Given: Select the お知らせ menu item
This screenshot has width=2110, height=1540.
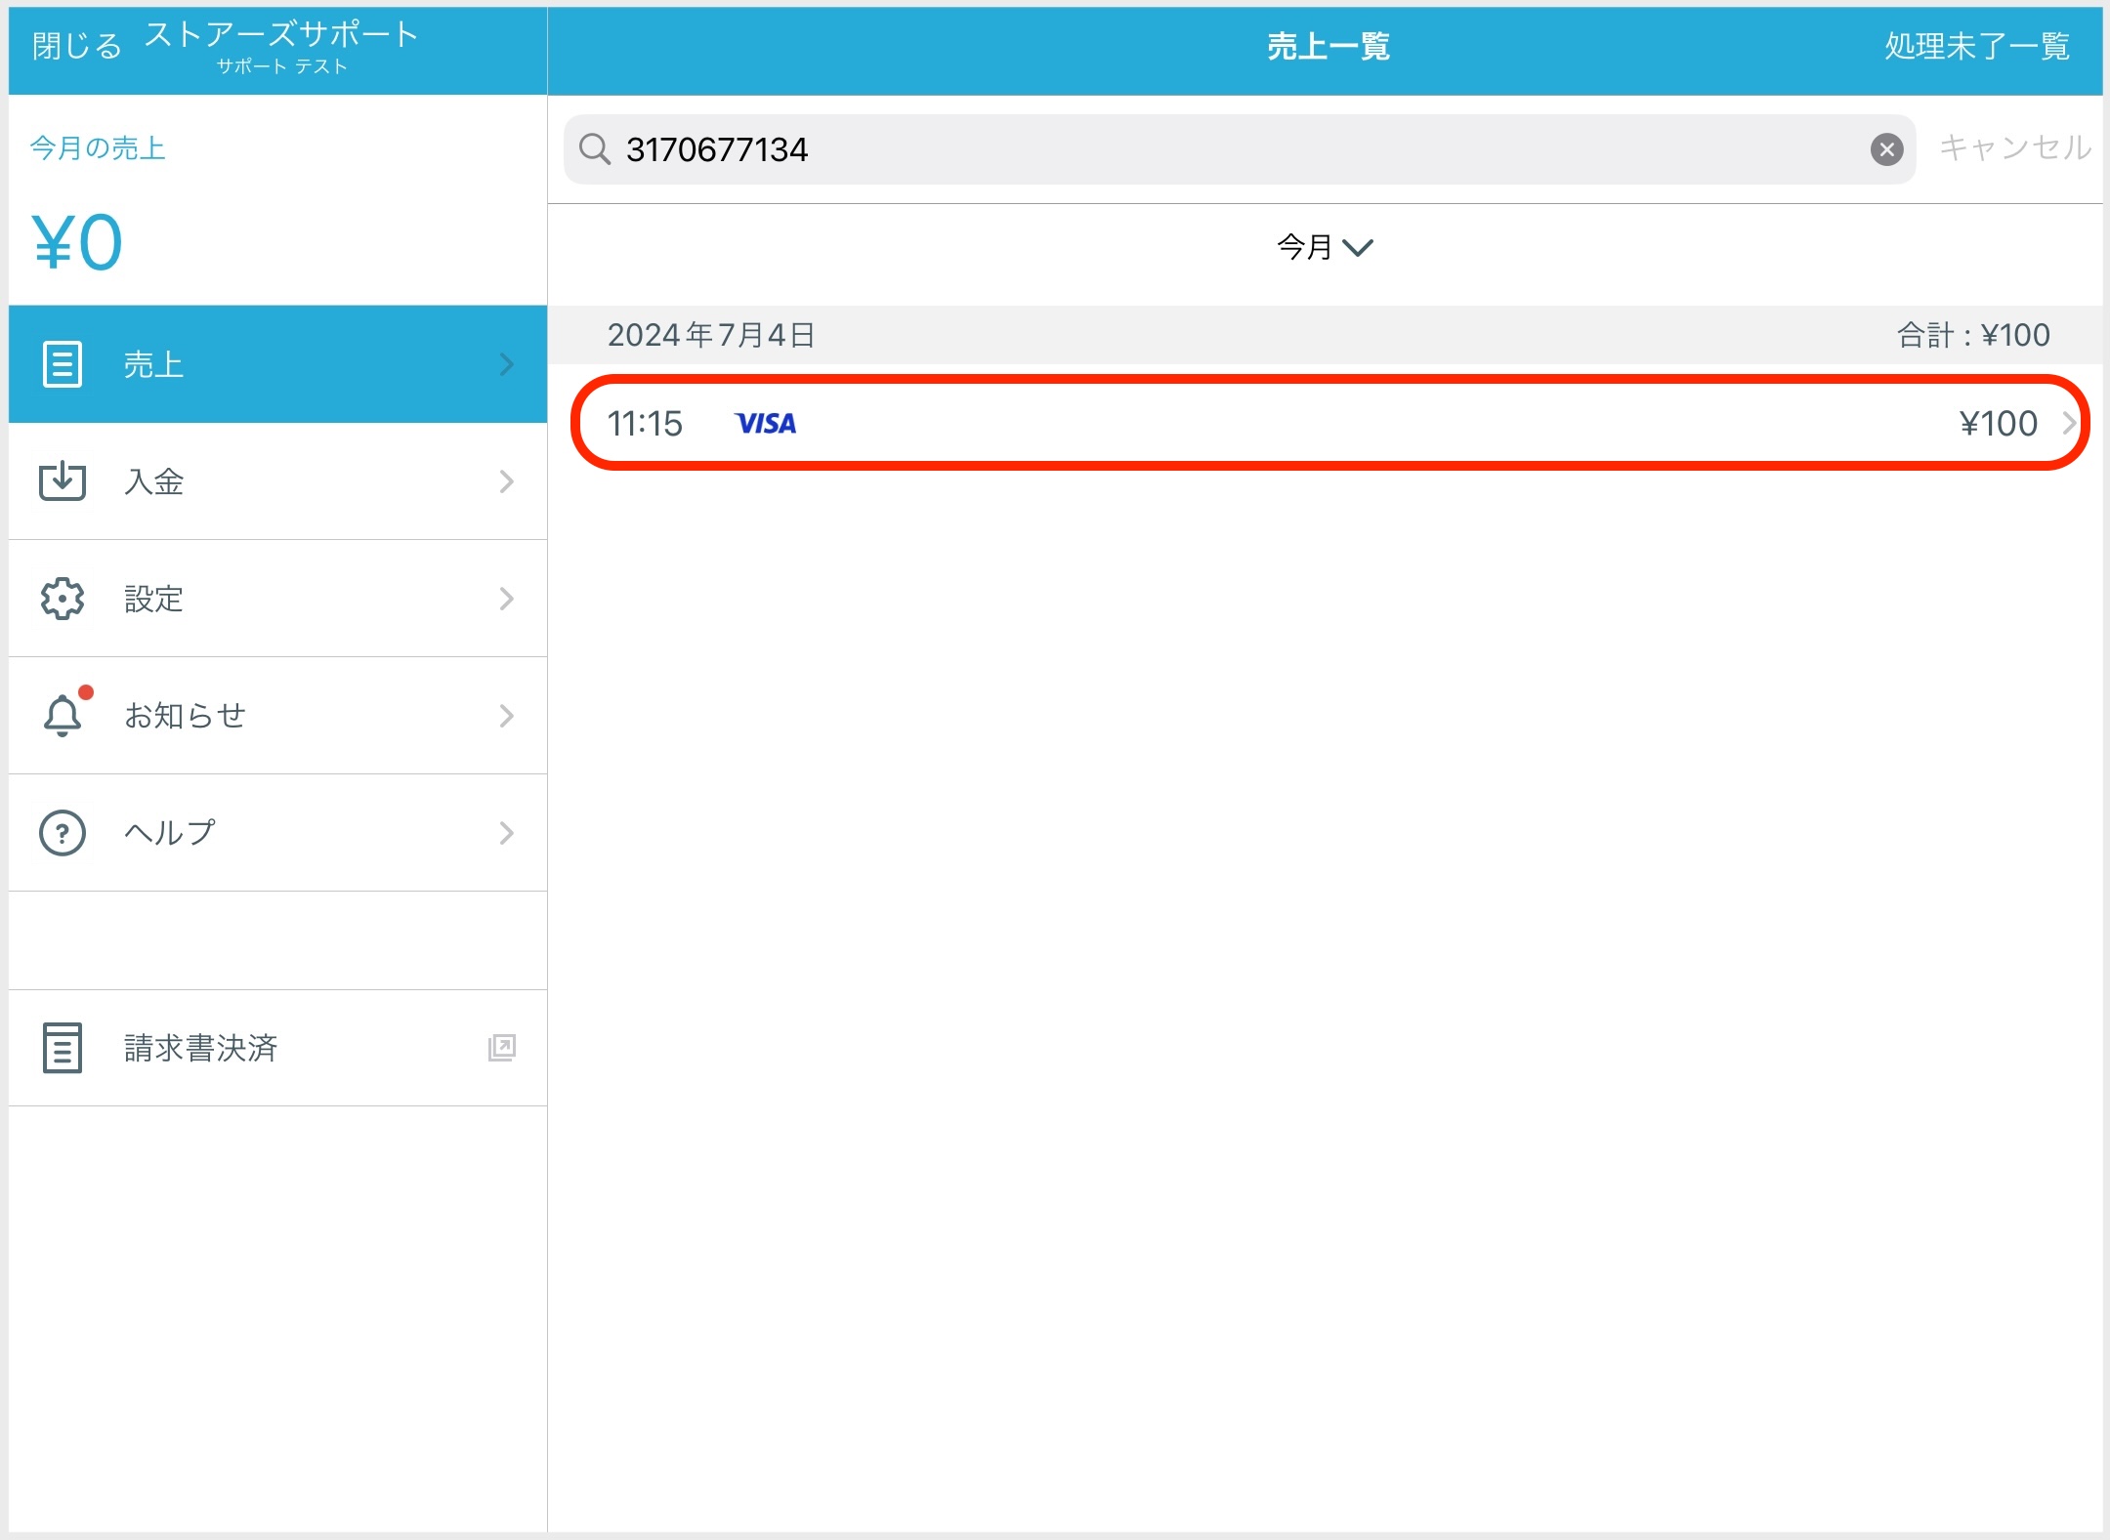Looking at the screenshot, I should 277,716.
